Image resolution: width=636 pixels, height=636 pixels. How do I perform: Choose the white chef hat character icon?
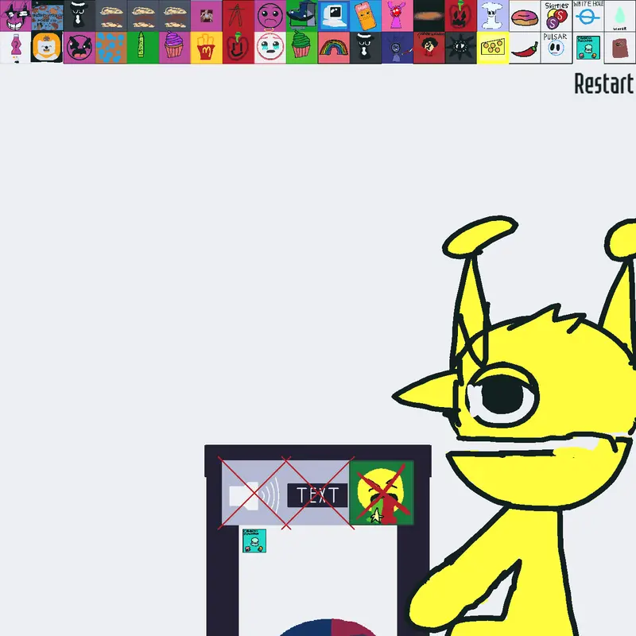[x=493, y=16]
